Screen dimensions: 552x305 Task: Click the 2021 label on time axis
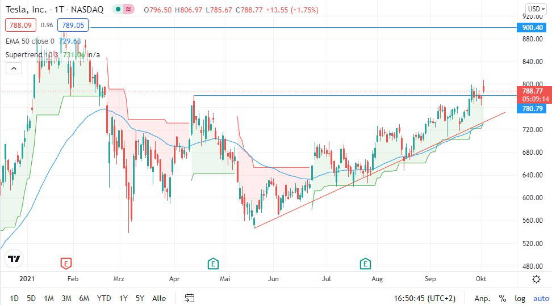tap(27, 279)
